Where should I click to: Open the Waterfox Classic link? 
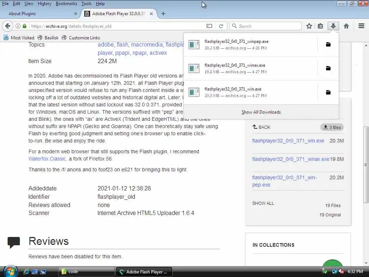click(47, 159)
